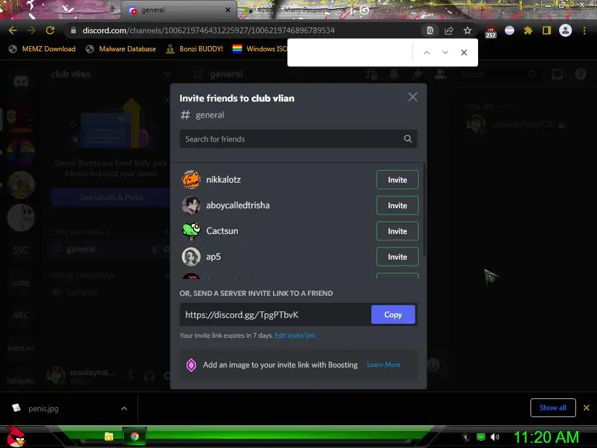Click the Boosting gem icon

click(191, 365)
